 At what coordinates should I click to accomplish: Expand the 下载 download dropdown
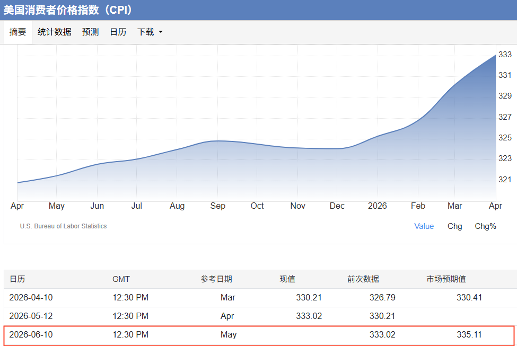point(150,32)
